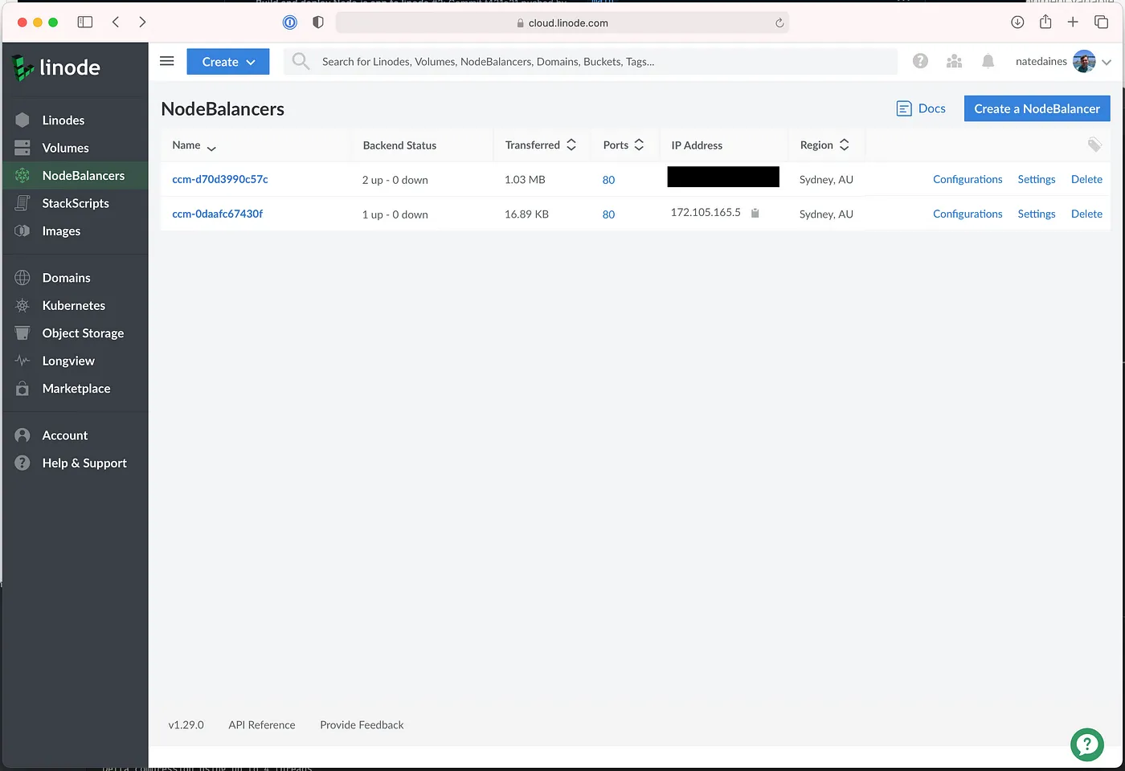1125x771 pixels.
Task: Reload the page using refresh icon
Action: point(779,23)
